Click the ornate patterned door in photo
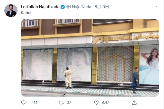The image size is (164, 109). [116, 64]
